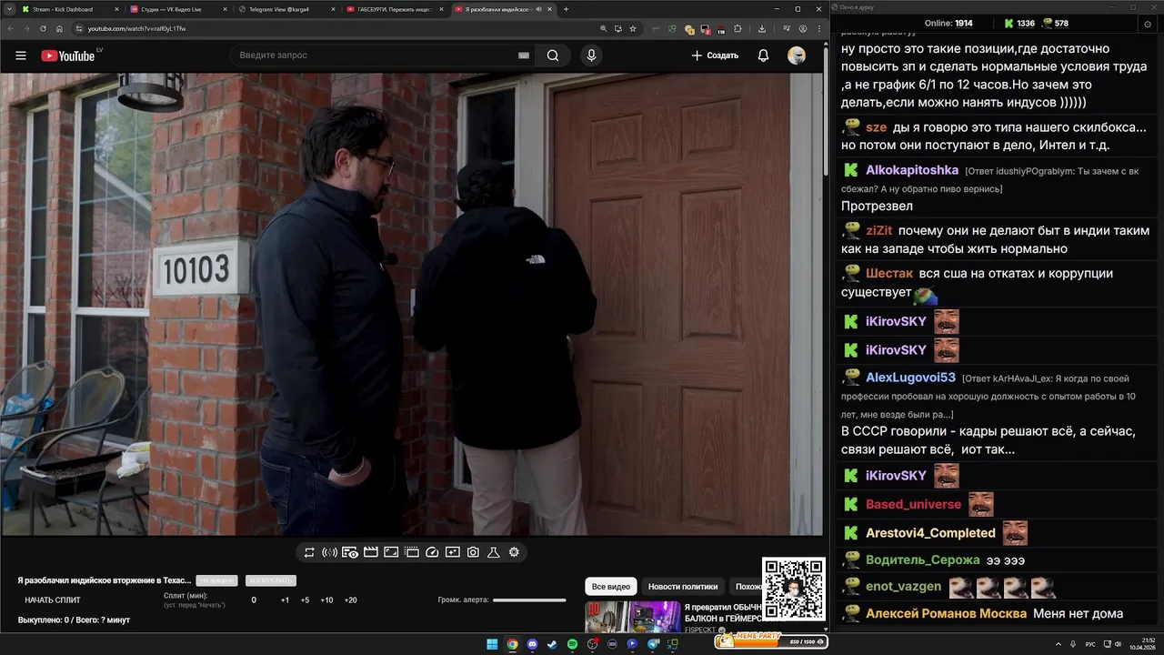Image resolution: width=1164 pixels, height=655 pixels.
Task: Open Chrome extensions puzzle icon
Action: [738, 28]
